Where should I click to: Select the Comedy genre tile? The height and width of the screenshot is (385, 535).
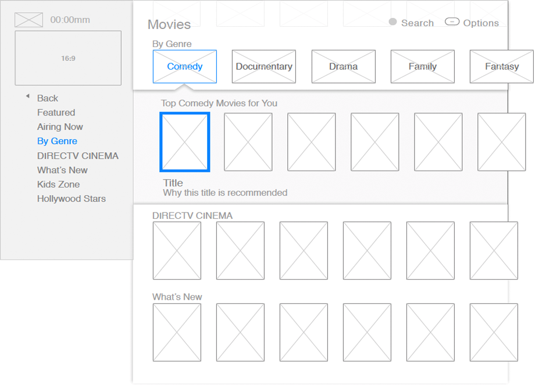[x=185, y=66]
